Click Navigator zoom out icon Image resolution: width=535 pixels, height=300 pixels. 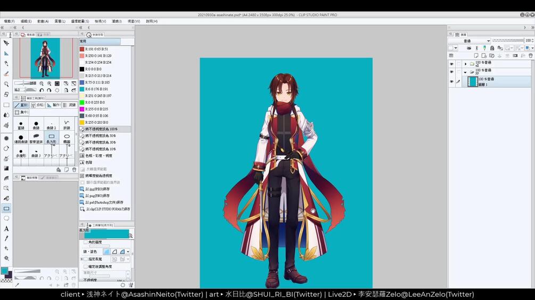[42, 84]
